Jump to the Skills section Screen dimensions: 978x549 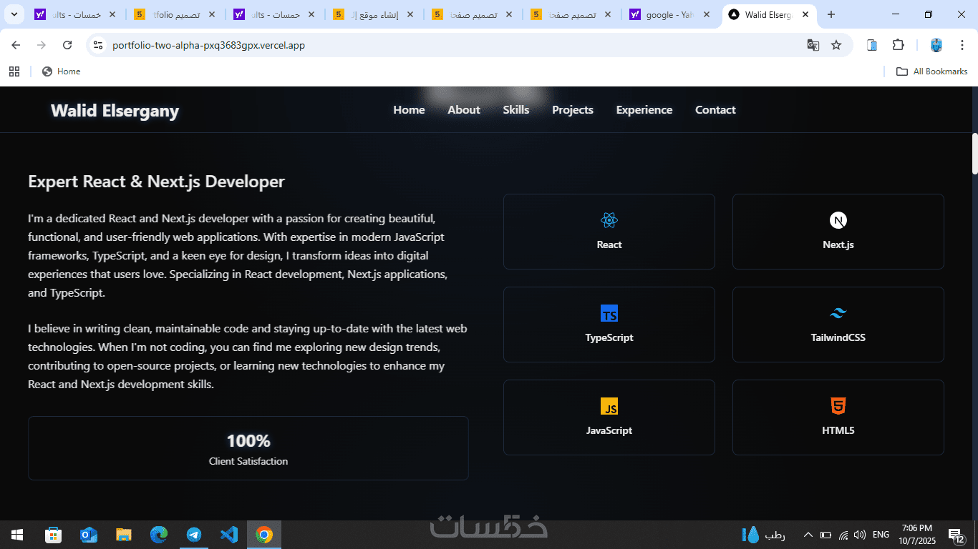(x=516, y=110)
